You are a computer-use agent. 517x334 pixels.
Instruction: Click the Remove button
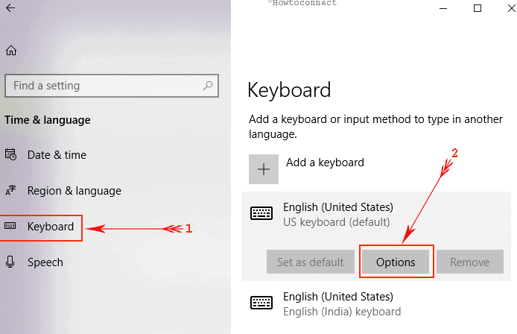(470, 262)
